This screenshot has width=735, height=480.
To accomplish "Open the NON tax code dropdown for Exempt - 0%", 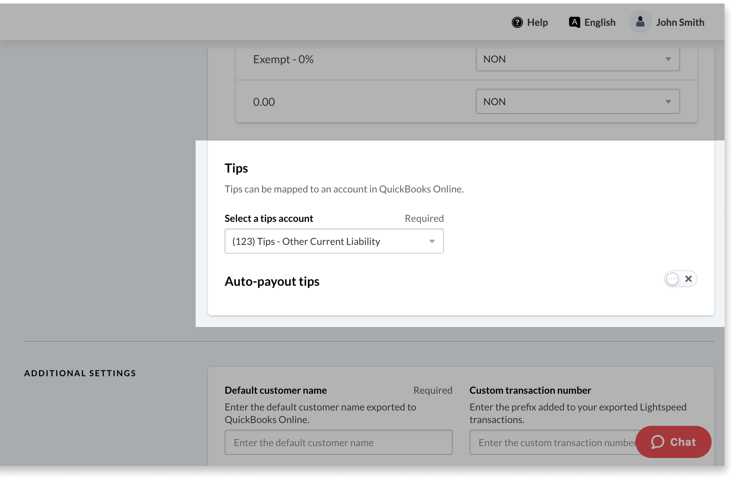I will click(x=577, y=59).
